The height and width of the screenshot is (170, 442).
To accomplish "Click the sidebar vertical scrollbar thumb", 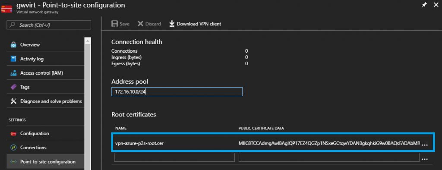I will point(88,107).
